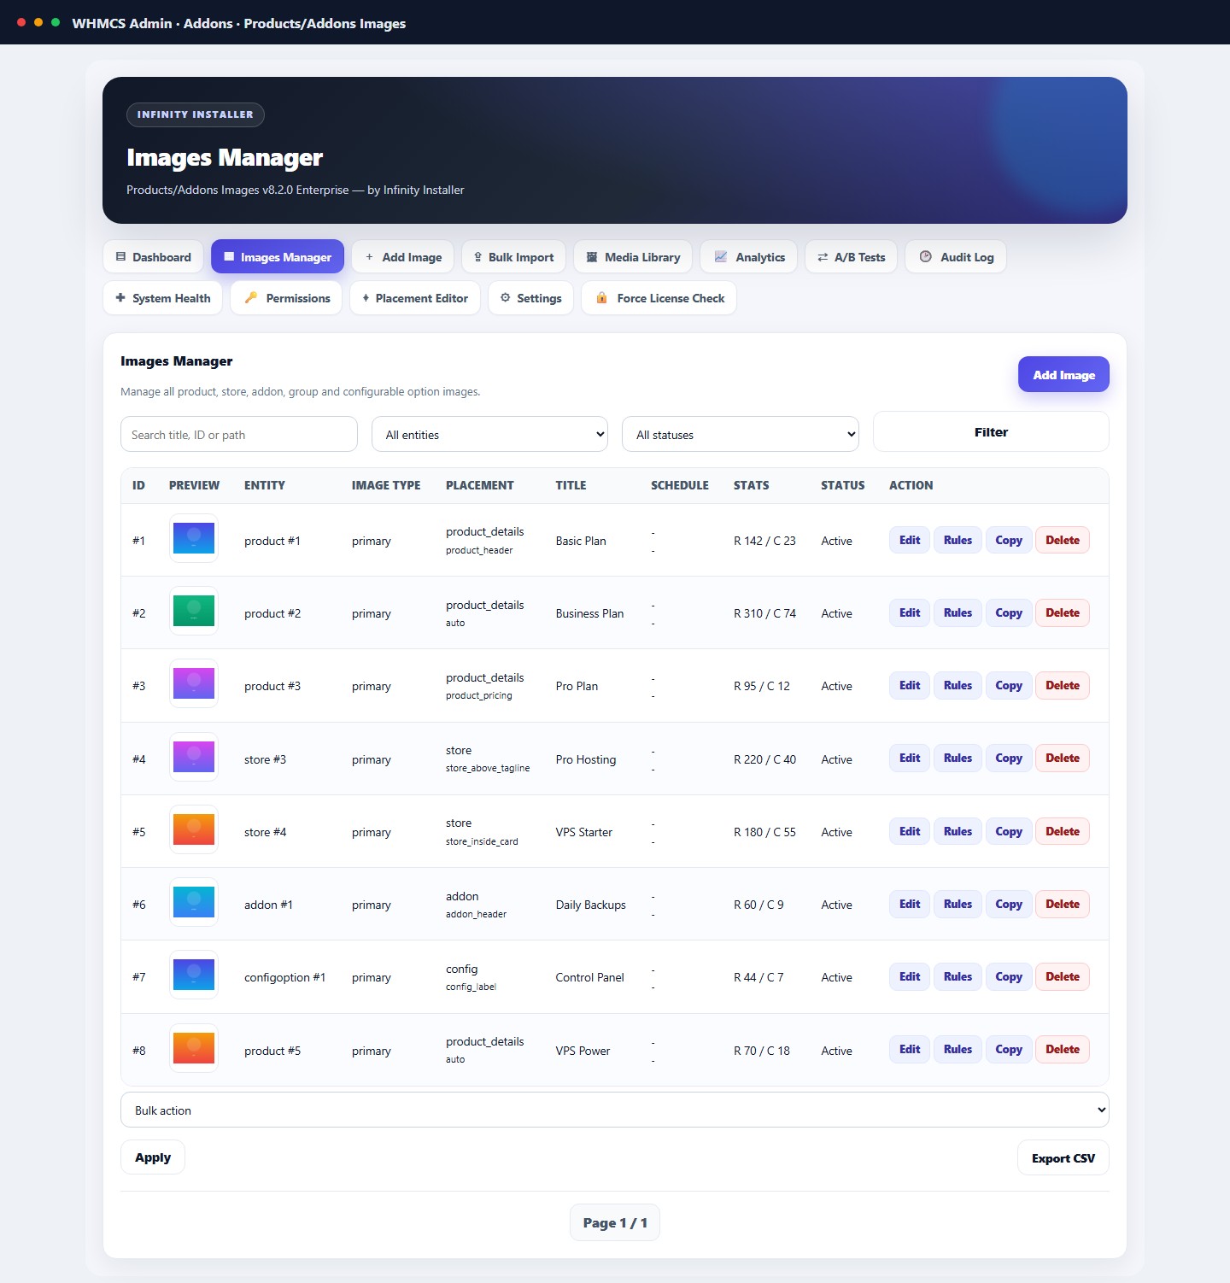Click the purple Add Image button
Screen dimensions: 1230x1283
point(1063,375)
